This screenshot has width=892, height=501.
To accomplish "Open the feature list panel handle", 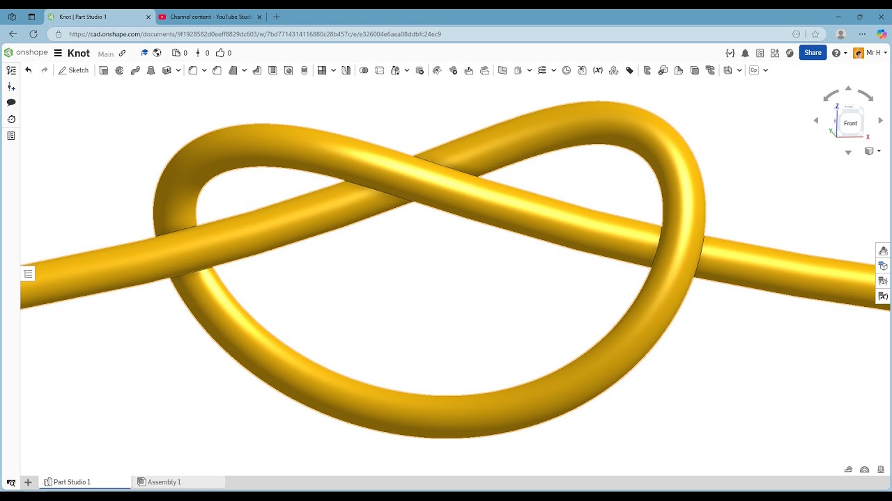I will point(28,274).
